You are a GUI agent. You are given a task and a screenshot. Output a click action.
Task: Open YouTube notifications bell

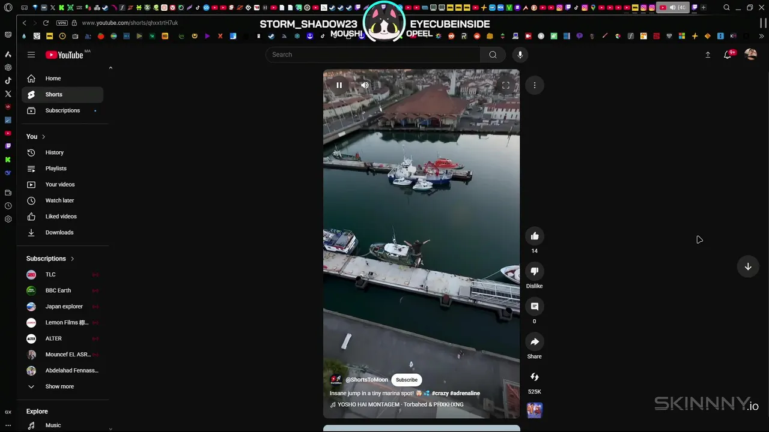coord(728,55)
